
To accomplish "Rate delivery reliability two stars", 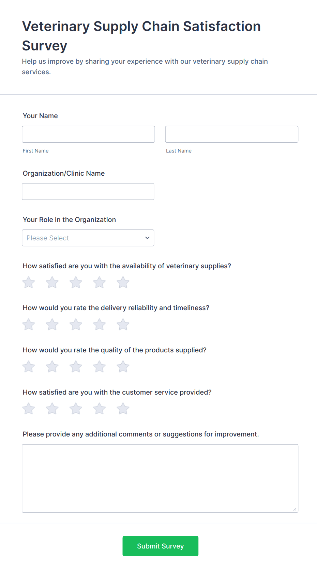I will (x=52, y=325).
